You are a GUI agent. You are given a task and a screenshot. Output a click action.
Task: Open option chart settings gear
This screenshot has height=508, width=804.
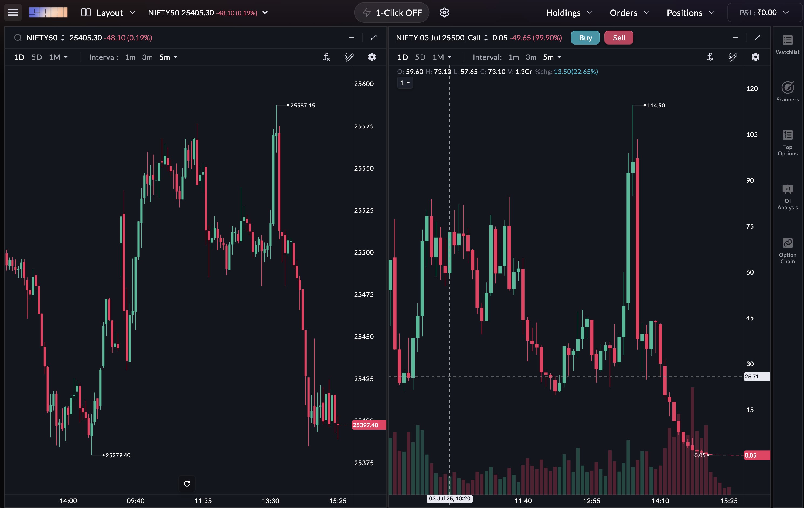coord(755,57)
